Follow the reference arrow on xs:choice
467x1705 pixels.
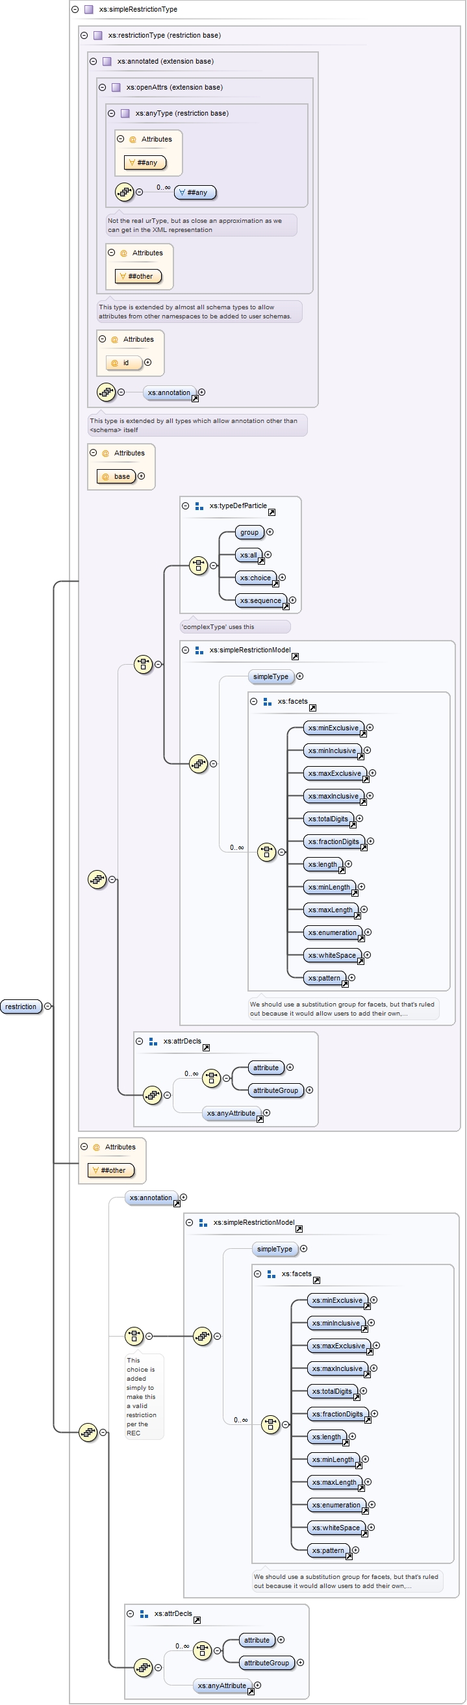point(276,583)
